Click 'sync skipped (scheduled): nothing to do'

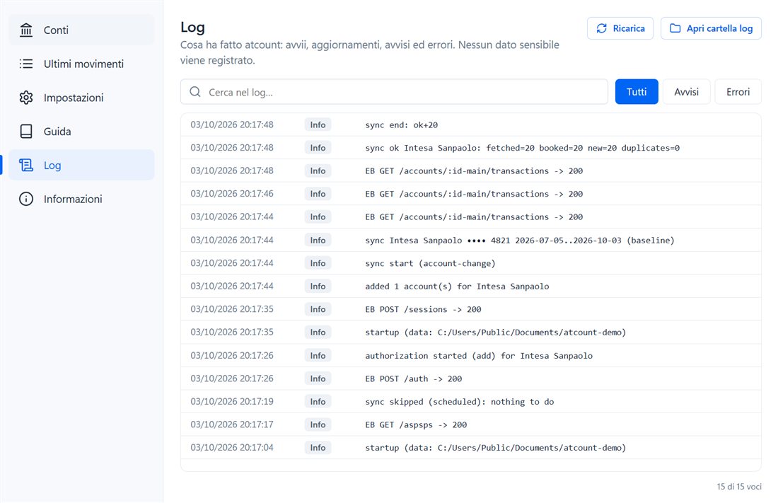[x=460, y=402]
